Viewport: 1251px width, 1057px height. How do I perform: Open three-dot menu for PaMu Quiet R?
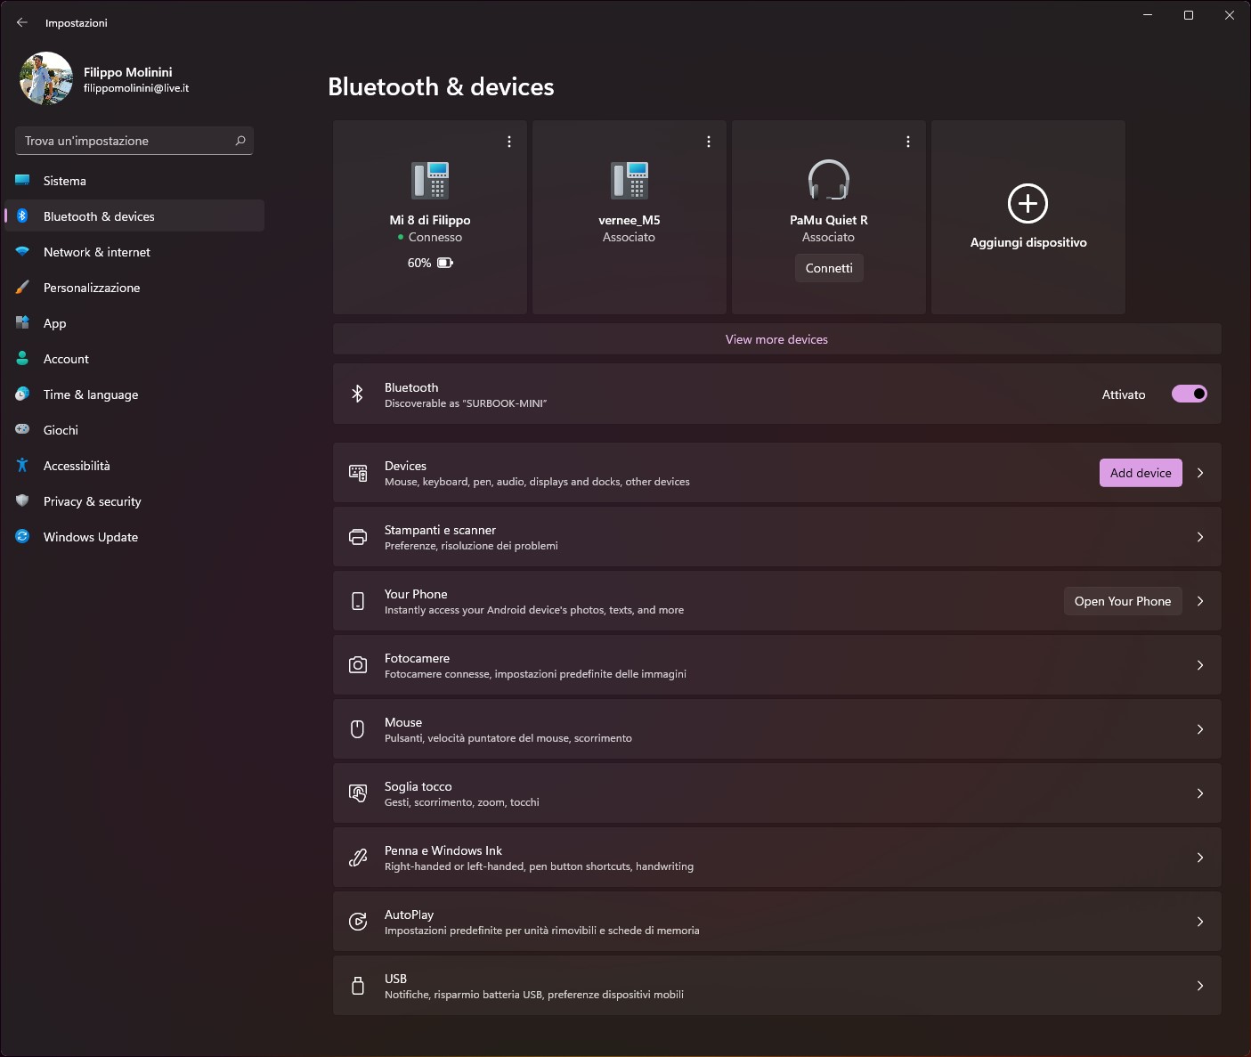point(908,142)
